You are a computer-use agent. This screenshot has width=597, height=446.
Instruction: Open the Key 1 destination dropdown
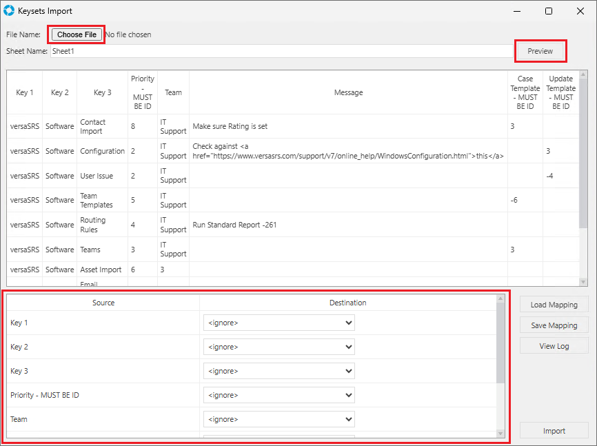coord(279,323)
